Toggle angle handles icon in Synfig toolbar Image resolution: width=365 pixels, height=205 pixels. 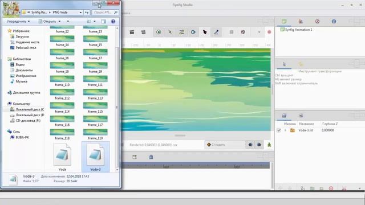(216, 32)
